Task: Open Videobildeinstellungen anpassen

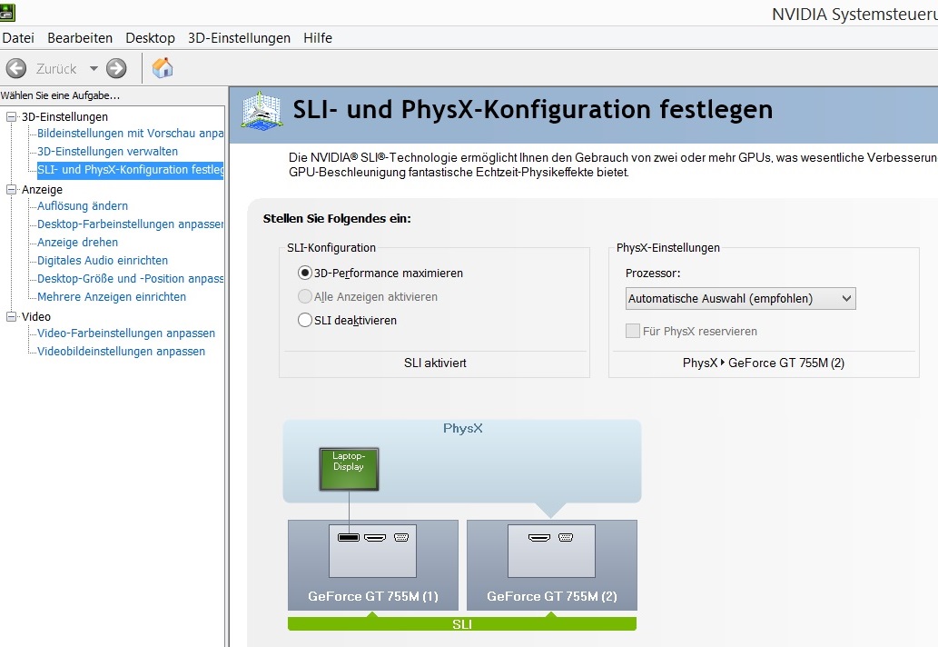Action: [122, 352]
